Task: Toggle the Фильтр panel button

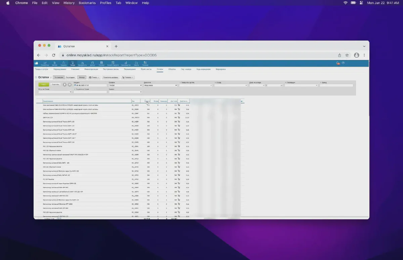Action: click(x=82, y=77)
